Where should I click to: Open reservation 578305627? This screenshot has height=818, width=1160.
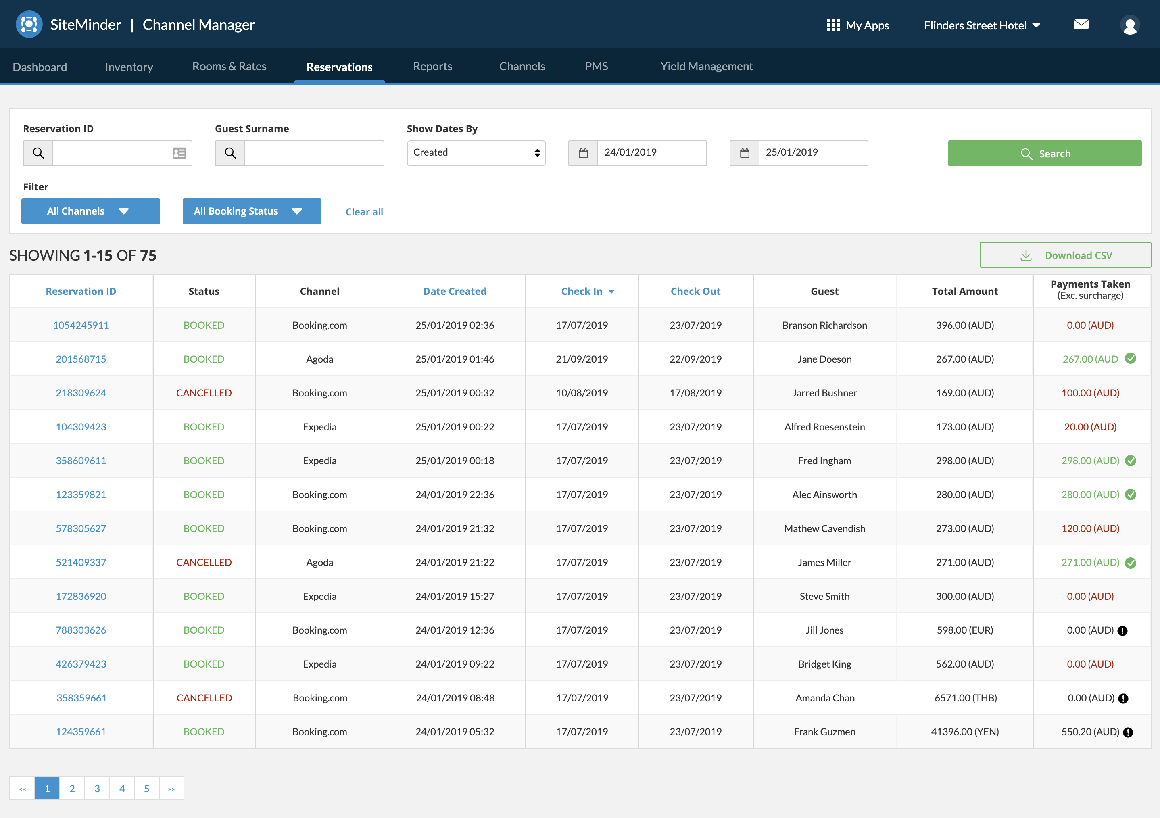pyautogui.click(x=81, y=528)
